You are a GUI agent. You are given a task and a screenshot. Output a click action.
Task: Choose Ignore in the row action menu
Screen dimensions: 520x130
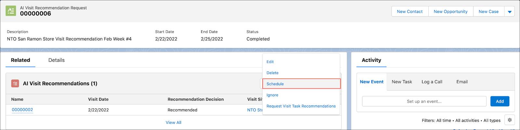[x=272, y=95]
